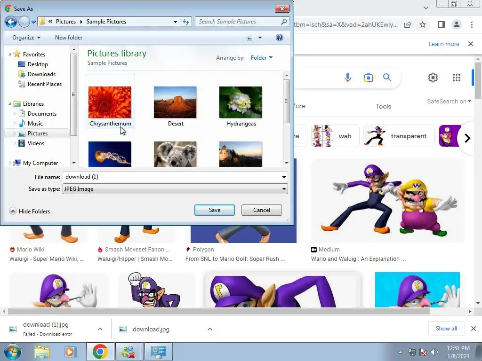Open the Chrome profile avatar
This screenshot has width=482, height=361.
coord(457,24)
